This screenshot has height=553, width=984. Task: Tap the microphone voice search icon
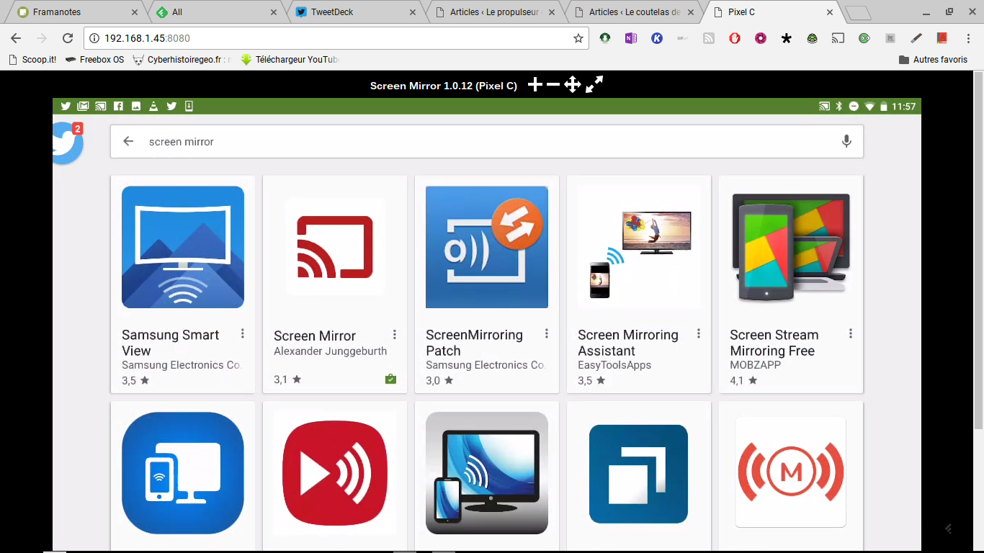pyautogui.click(x=846, y=141)
